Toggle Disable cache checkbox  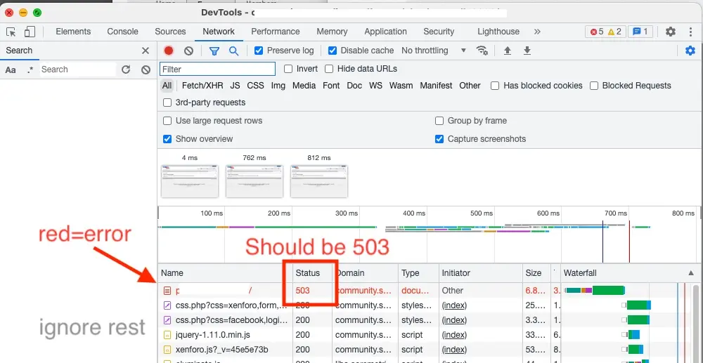click(333, 51)
